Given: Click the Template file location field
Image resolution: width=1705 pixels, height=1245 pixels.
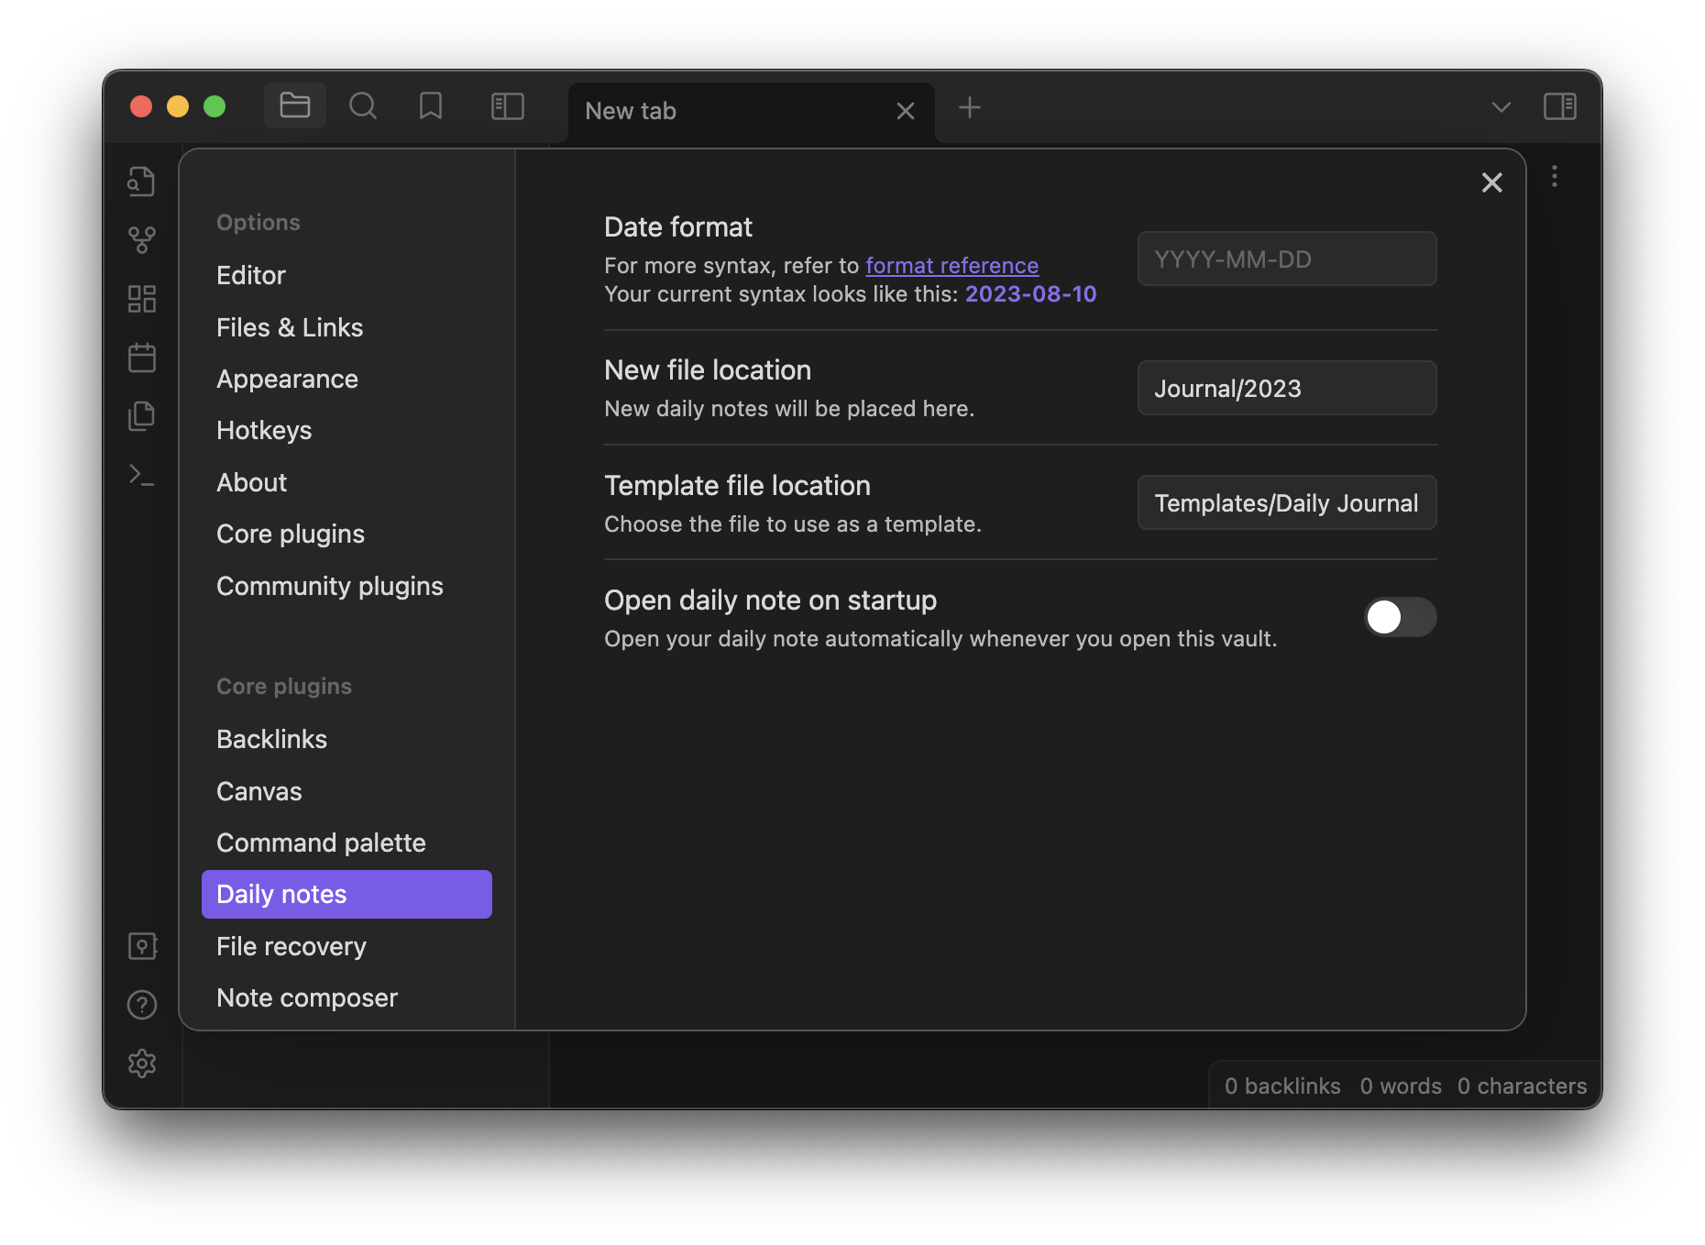Looking at the screenshot, I should pos(1287,502).
